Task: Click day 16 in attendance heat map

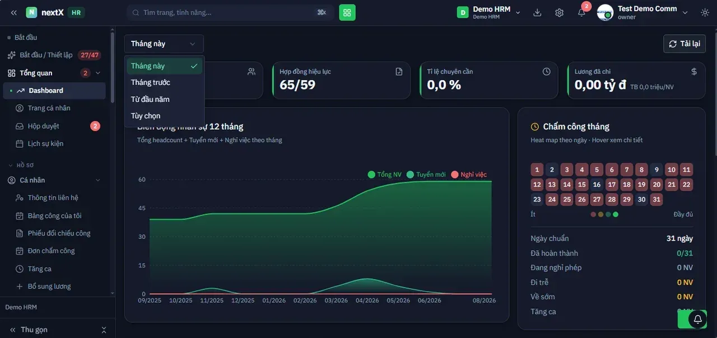Action: point(597,185)
